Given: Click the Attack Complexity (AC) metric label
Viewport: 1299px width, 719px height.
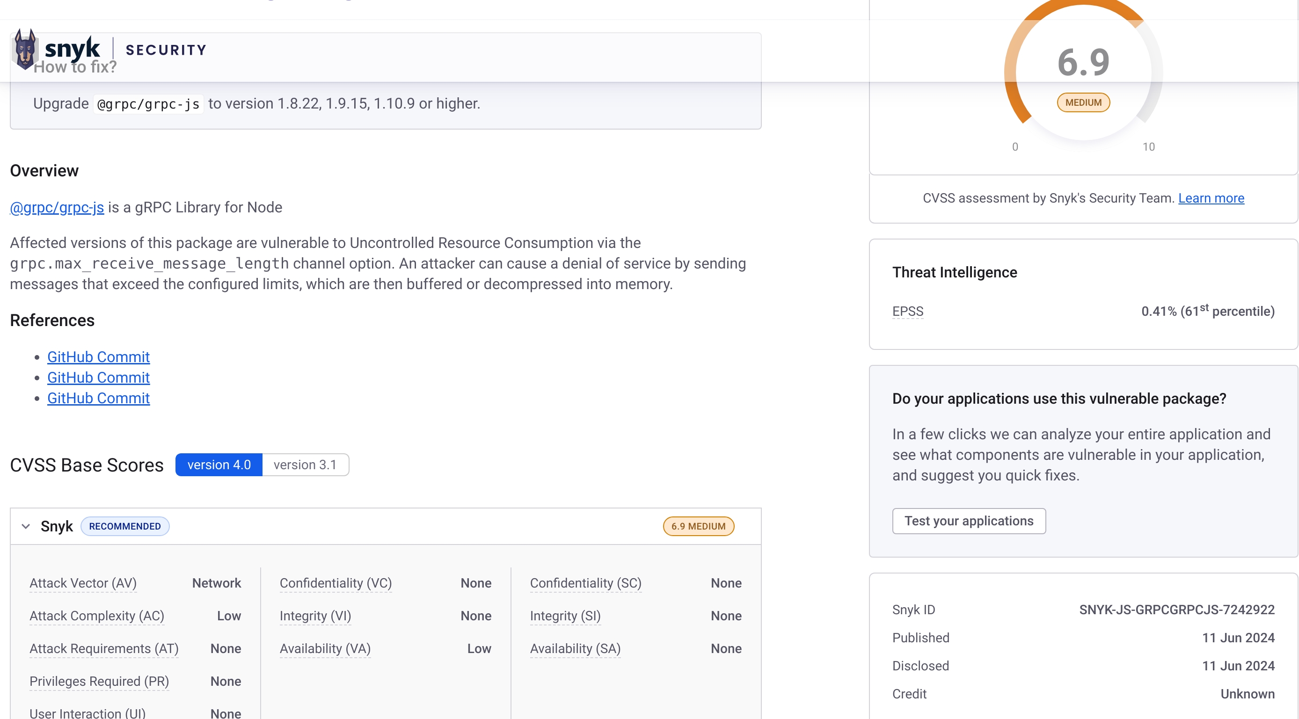Looking at the screenshot, I should coord(97,616).
